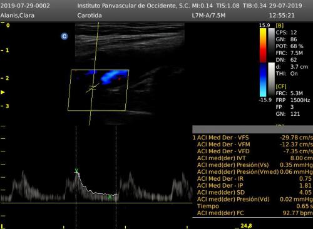313x229 pixels.
Task: Click the GN 86 gain parameter
Action: pos(286,39)
